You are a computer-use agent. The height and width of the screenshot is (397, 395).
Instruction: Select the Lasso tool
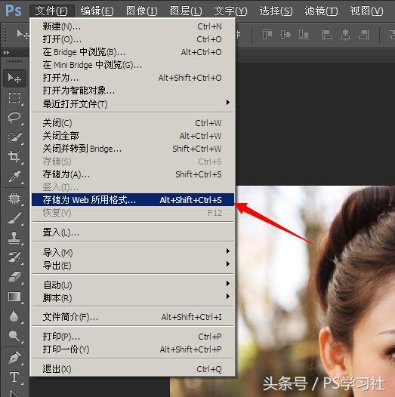pos(14,118)
